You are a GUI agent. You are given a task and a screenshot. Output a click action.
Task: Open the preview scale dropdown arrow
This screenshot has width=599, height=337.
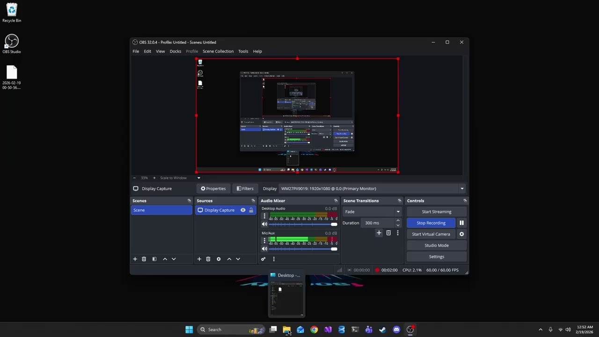pyautogui.click(x=198, y=178)
